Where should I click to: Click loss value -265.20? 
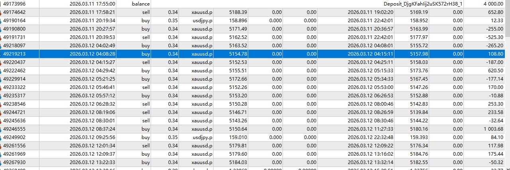494,45
